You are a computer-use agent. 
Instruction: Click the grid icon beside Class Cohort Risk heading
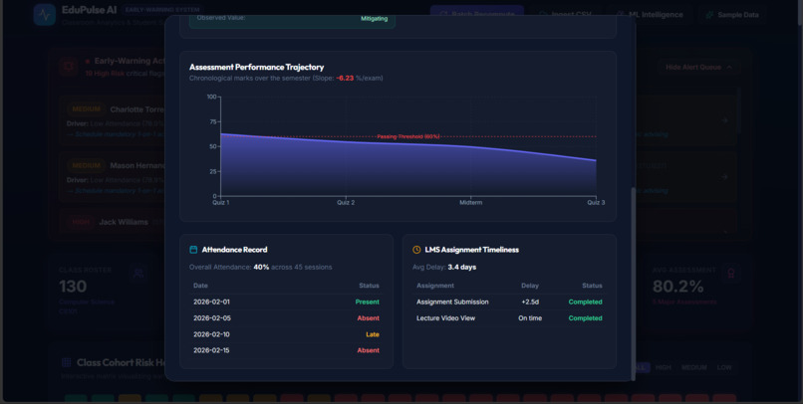pos(66,362)
